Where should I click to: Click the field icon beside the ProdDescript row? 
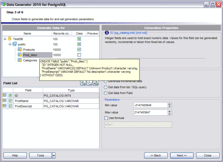pyautogui.click(x=5, y=106)
